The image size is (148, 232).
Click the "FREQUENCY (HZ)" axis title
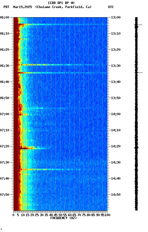64,218
